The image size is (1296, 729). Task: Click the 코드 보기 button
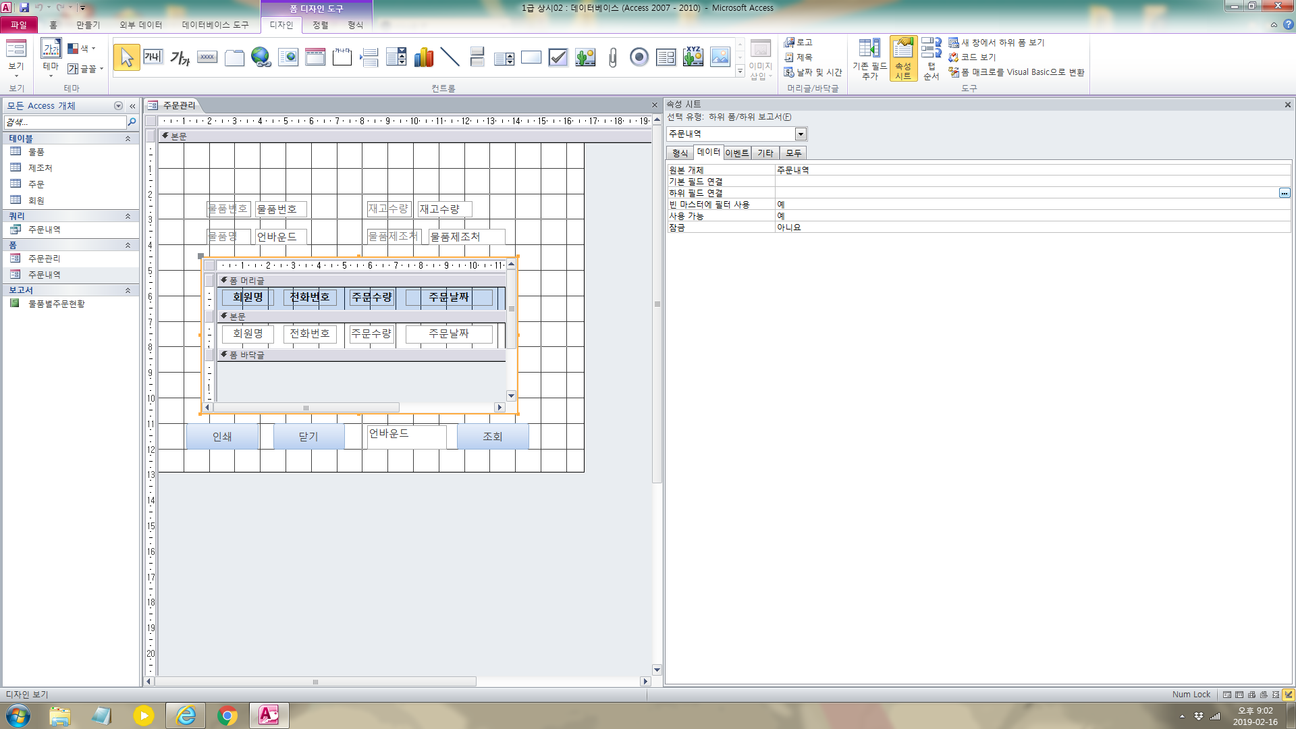pos(973,57)
